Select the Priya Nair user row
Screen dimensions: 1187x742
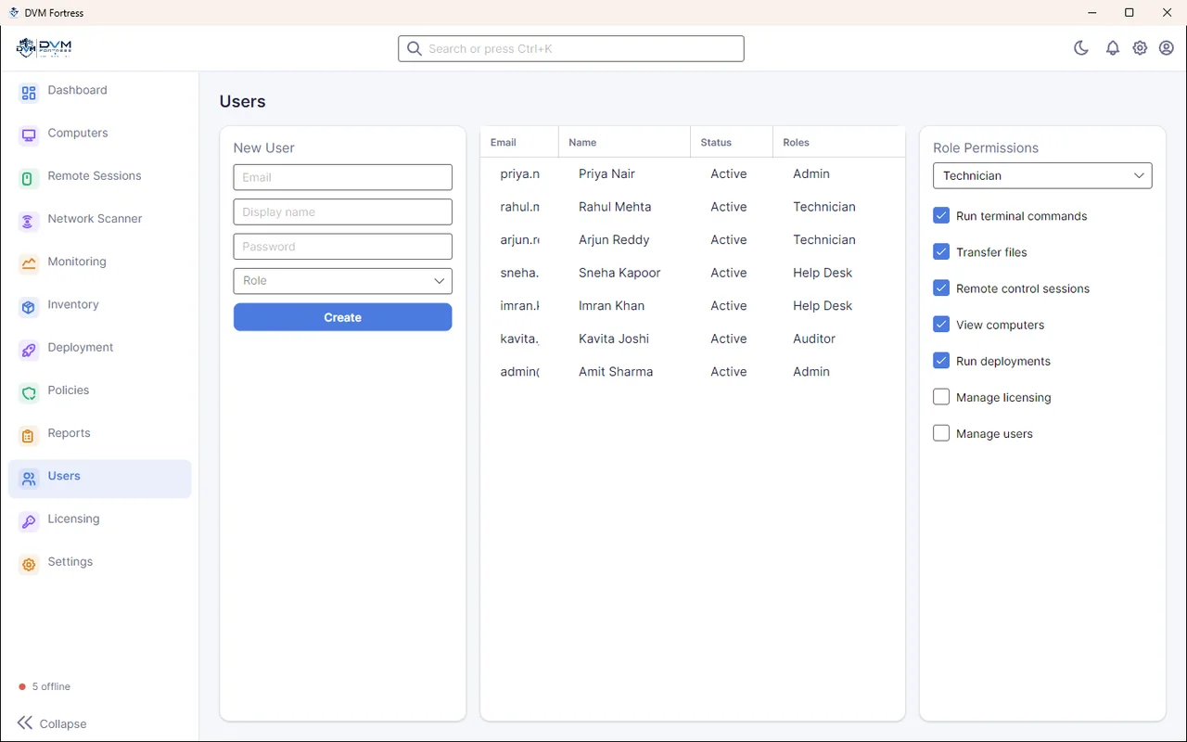pyautogui.click(x=693, y=173)
